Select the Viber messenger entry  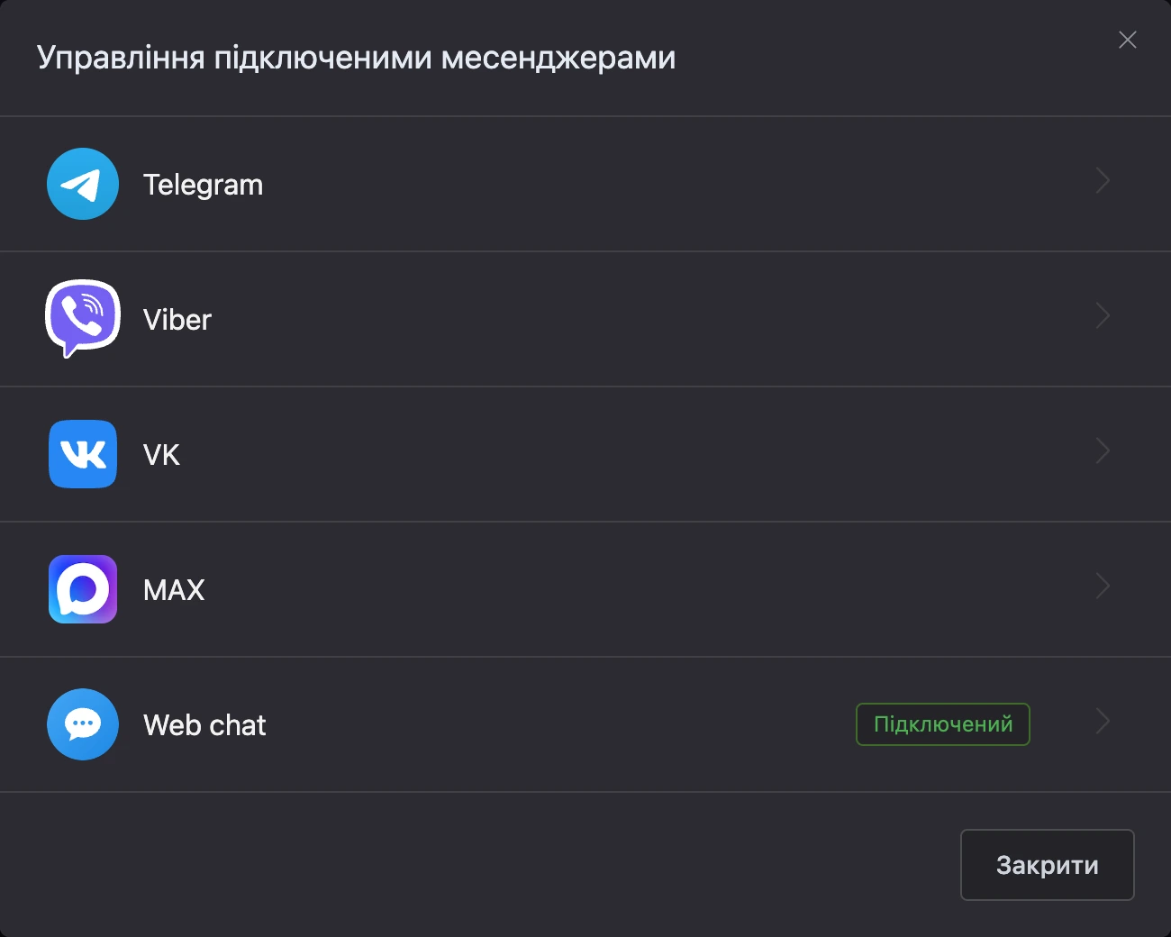[x=177, y=320]
